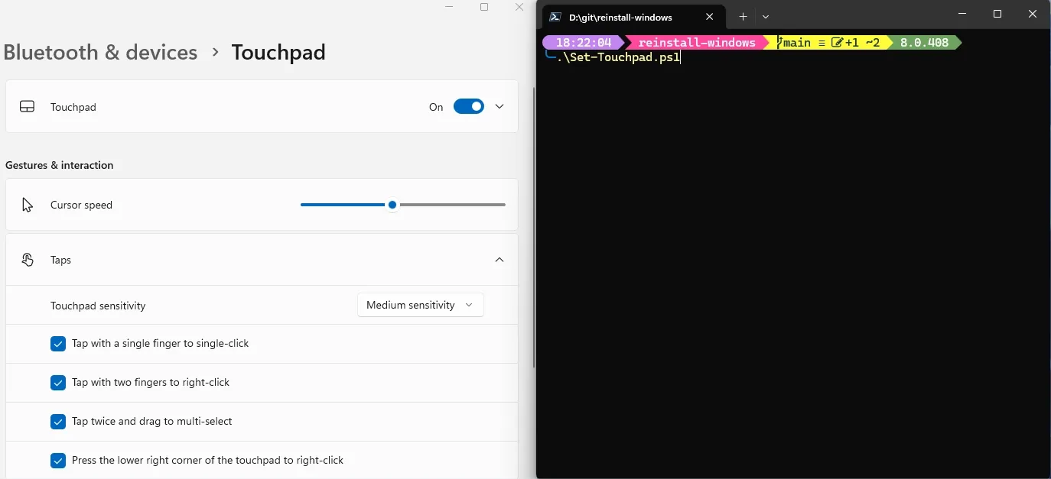
Task: Click the 18:22:04 time prompt segment
Action: tap(584, 43)
